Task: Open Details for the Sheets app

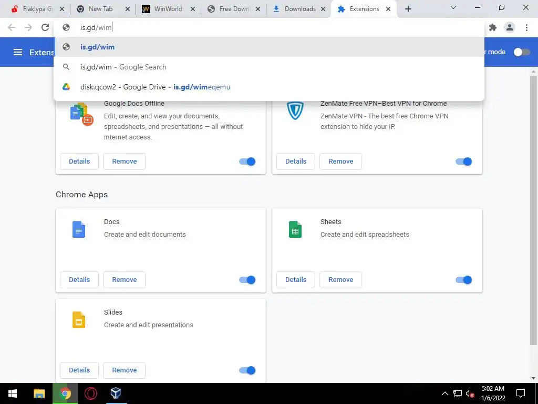Action: pyautogui.click(x=296, y=280)
